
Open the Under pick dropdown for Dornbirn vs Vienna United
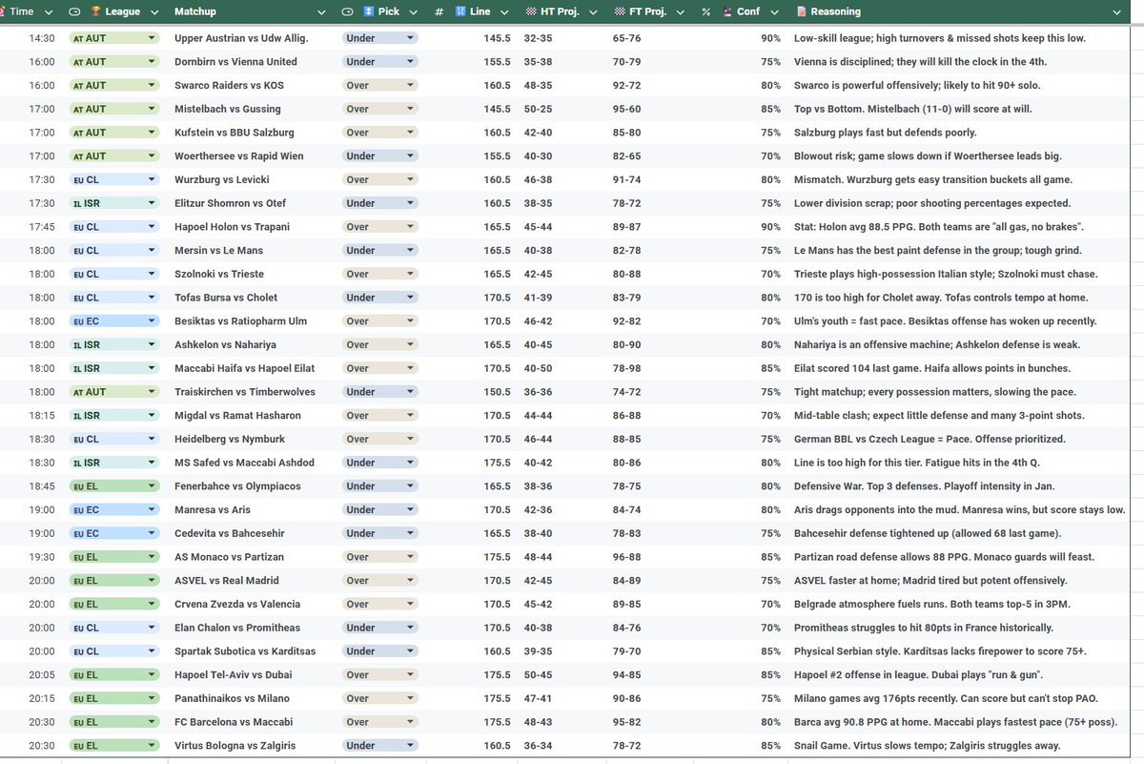(411, 62)
